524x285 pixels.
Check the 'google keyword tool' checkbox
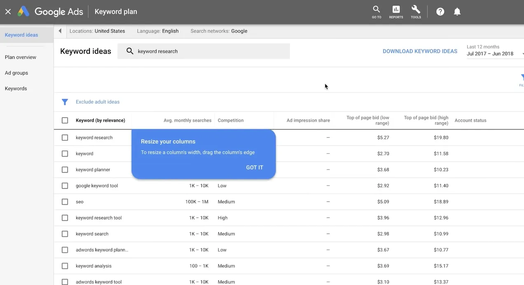[x=65, y=186]
